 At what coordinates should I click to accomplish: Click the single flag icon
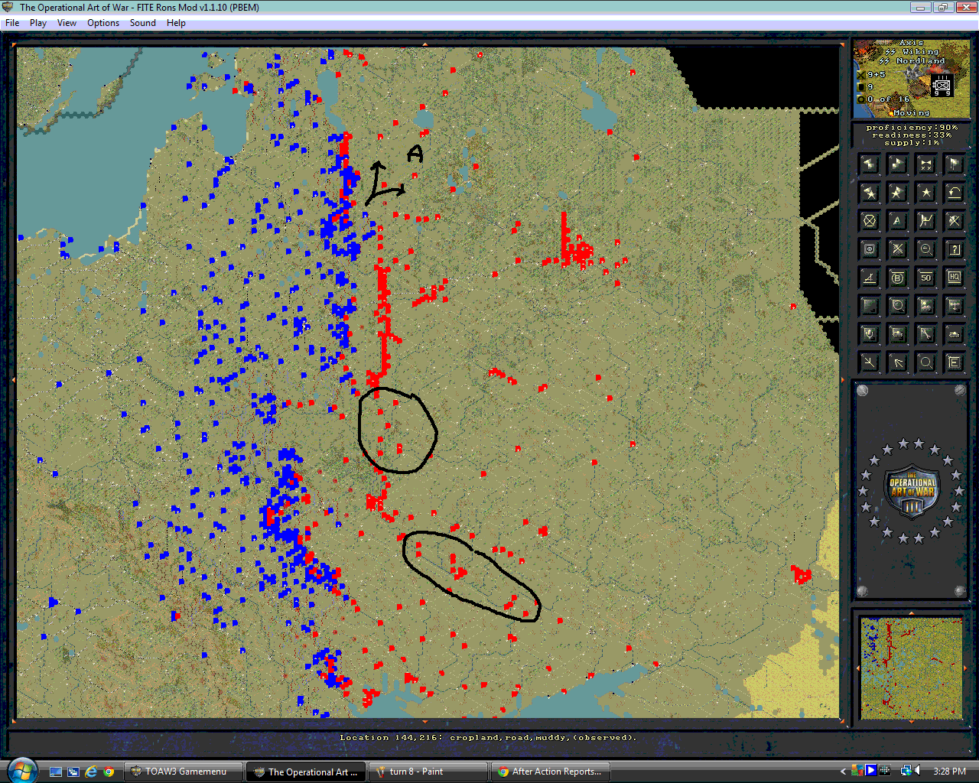point(955,164)
